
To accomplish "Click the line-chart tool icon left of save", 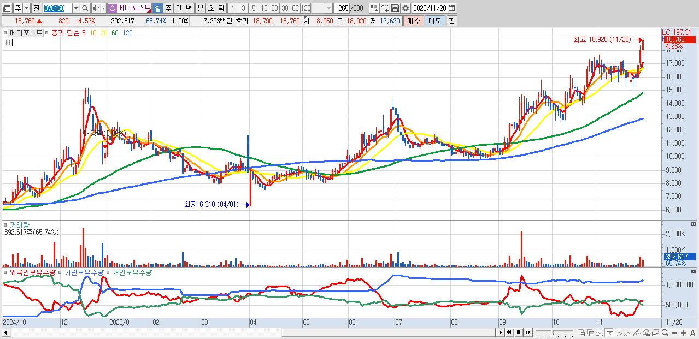I will point(385,8).
